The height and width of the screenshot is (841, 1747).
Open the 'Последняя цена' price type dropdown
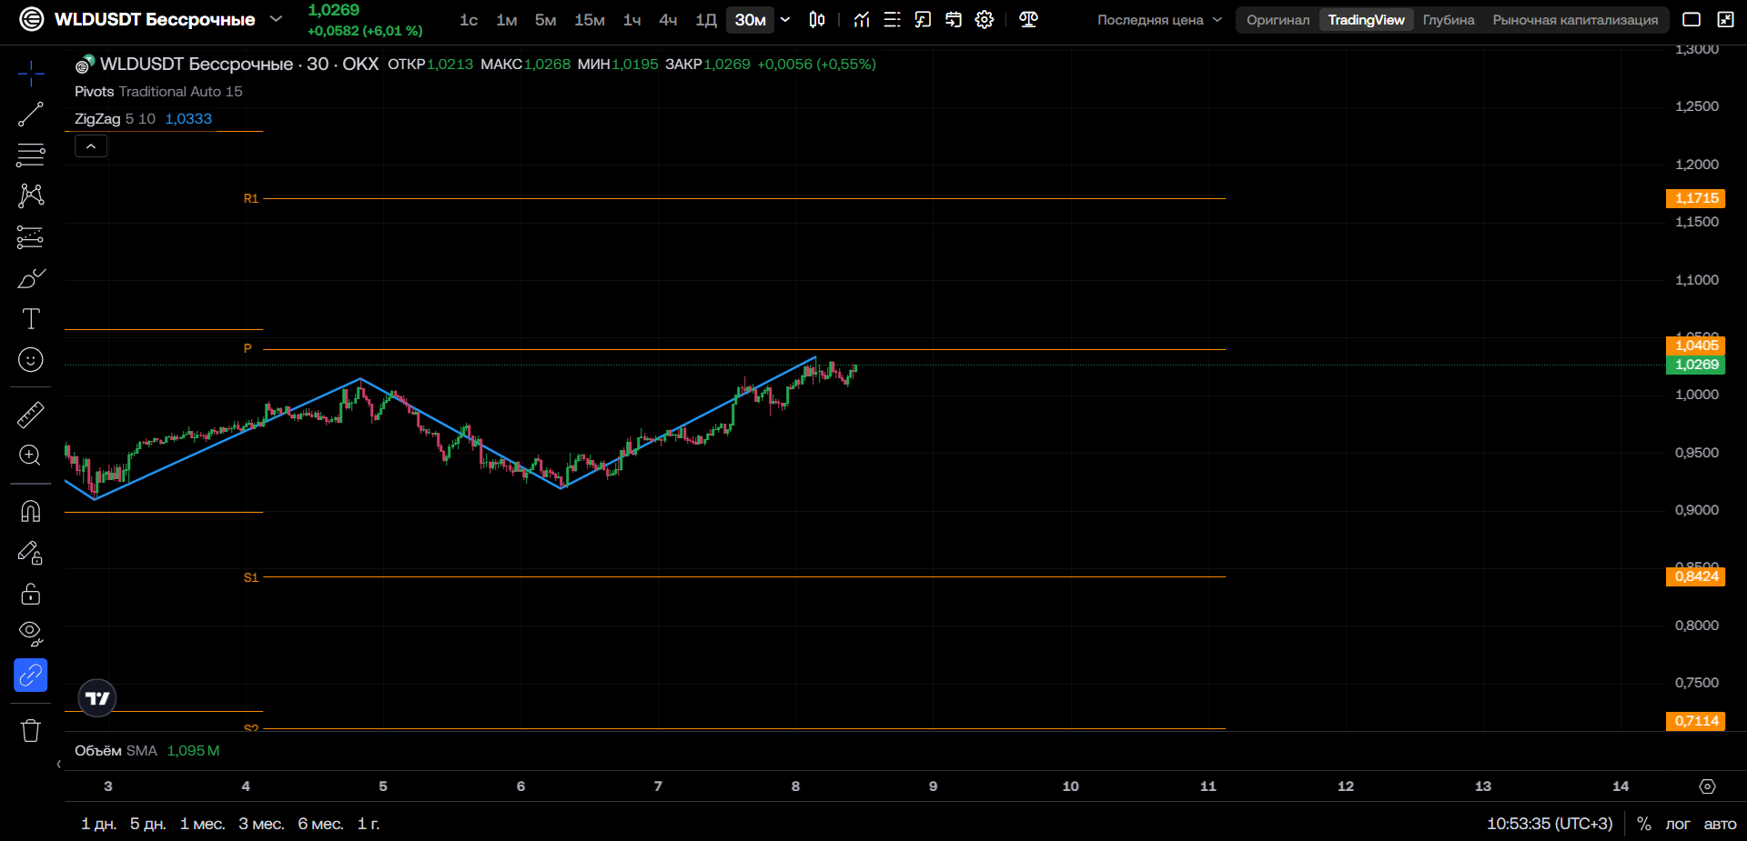tap(1159, 20)
